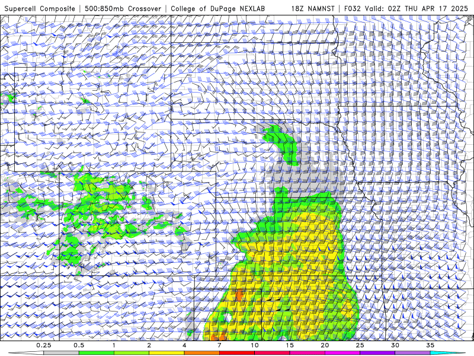
Task: Click the "20" legend value
Action: (x=325, y=345)
